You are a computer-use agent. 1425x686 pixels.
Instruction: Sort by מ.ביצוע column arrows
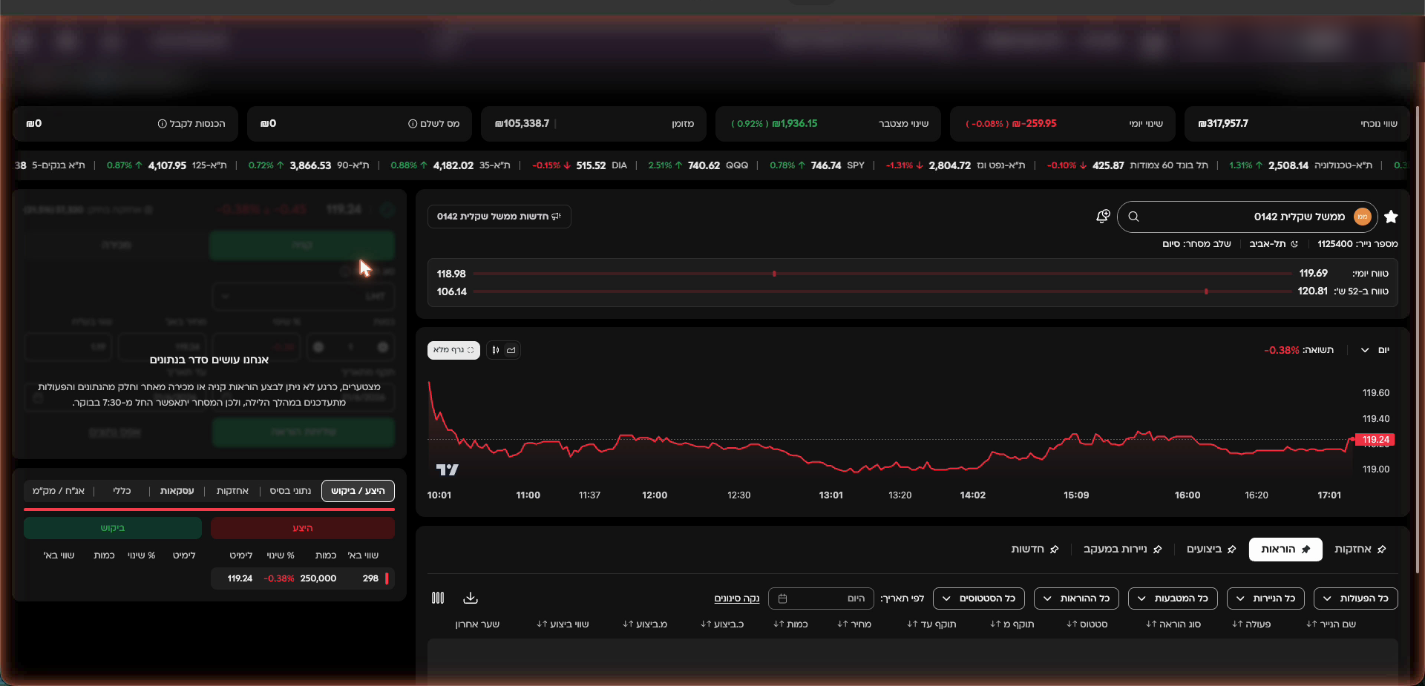(628, 624)
